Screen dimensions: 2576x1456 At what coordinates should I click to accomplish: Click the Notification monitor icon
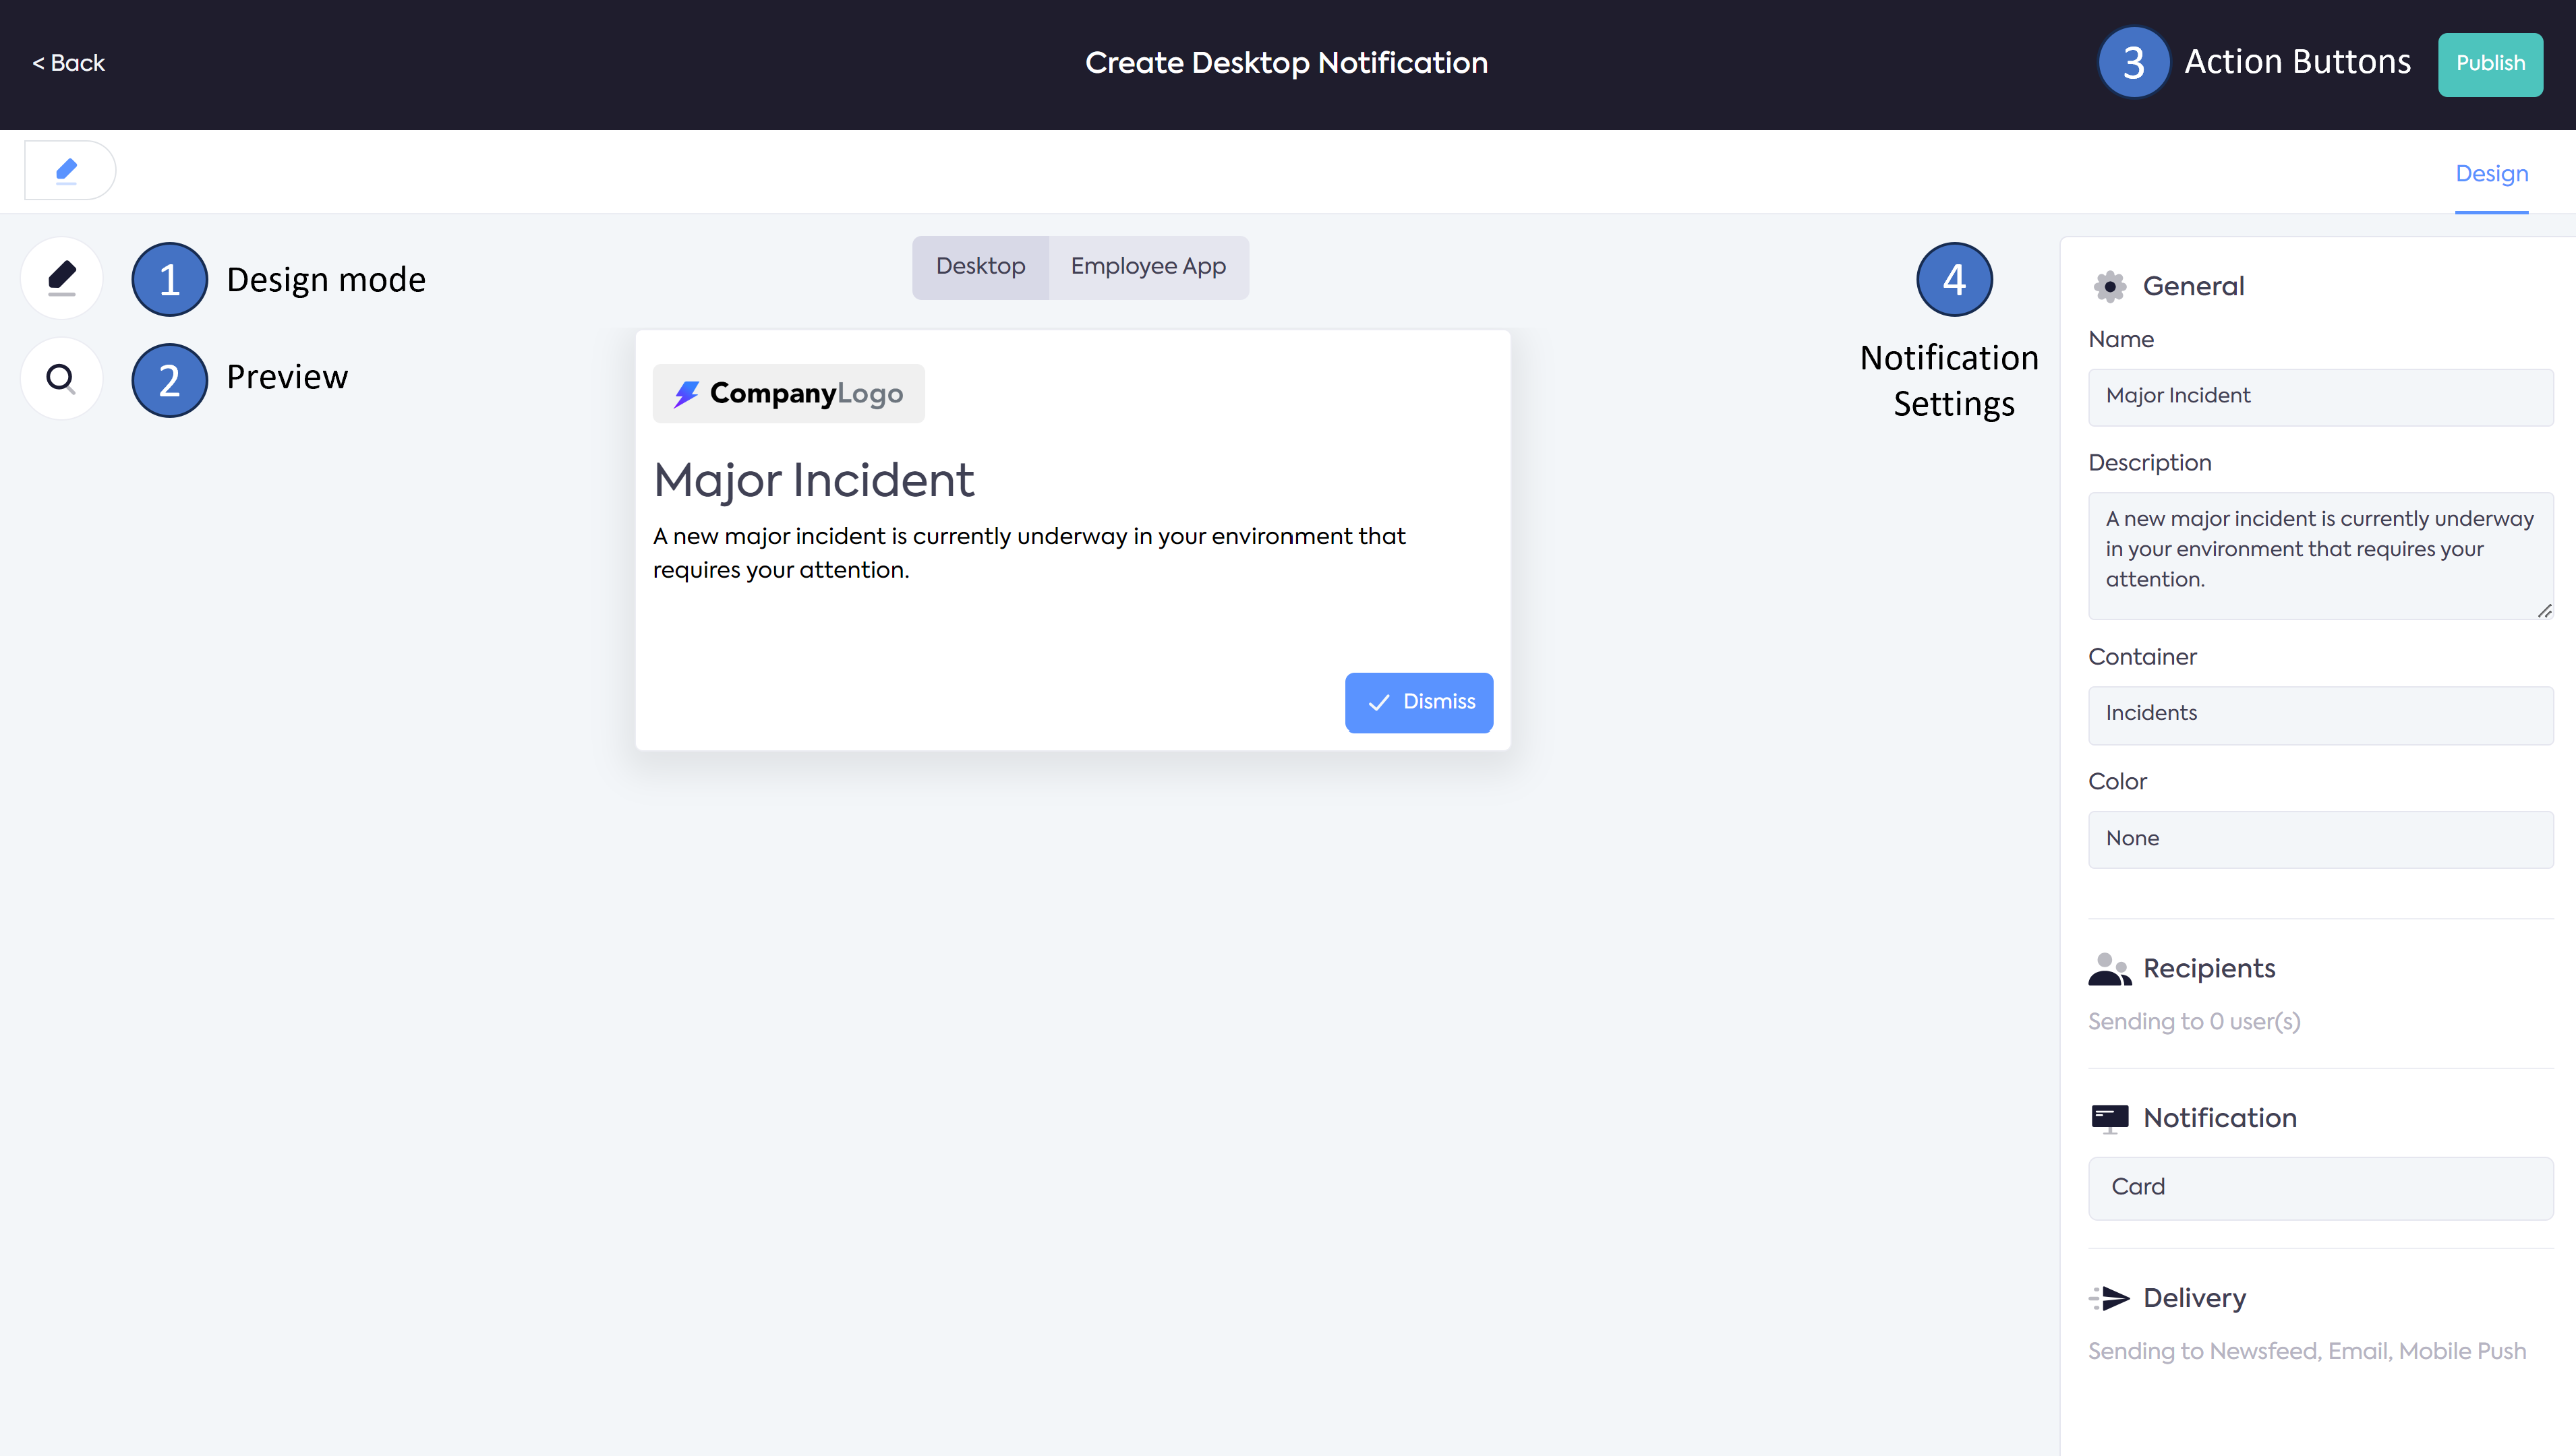pos(2109,1118)
